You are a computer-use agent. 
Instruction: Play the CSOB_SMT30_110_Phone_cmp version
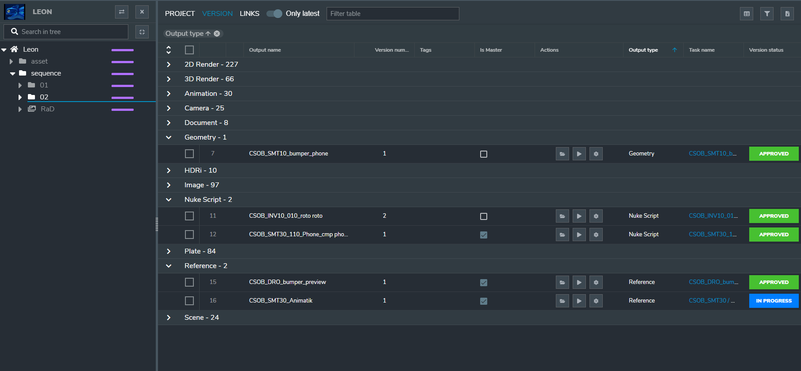click(579, 235)
